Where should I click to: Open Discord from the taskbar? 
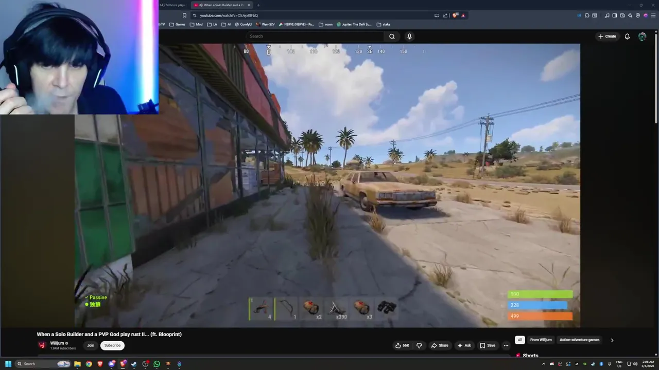click(x=111, y=364)
